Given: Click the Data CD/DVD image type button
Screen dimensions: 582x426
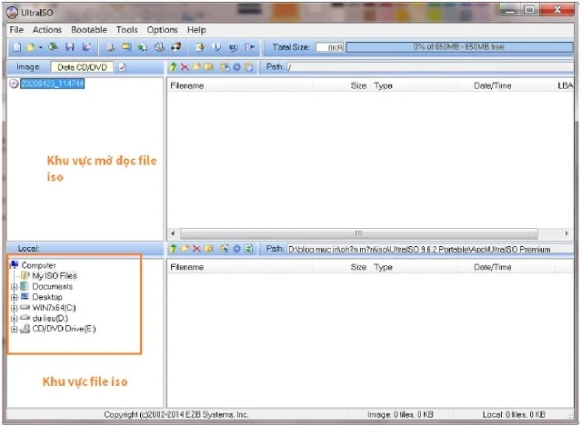Looking at the screenshot, I should (82, 67).
